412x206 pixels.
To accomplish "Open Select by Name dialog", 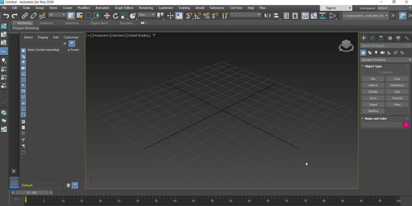I will pos(80,16).
